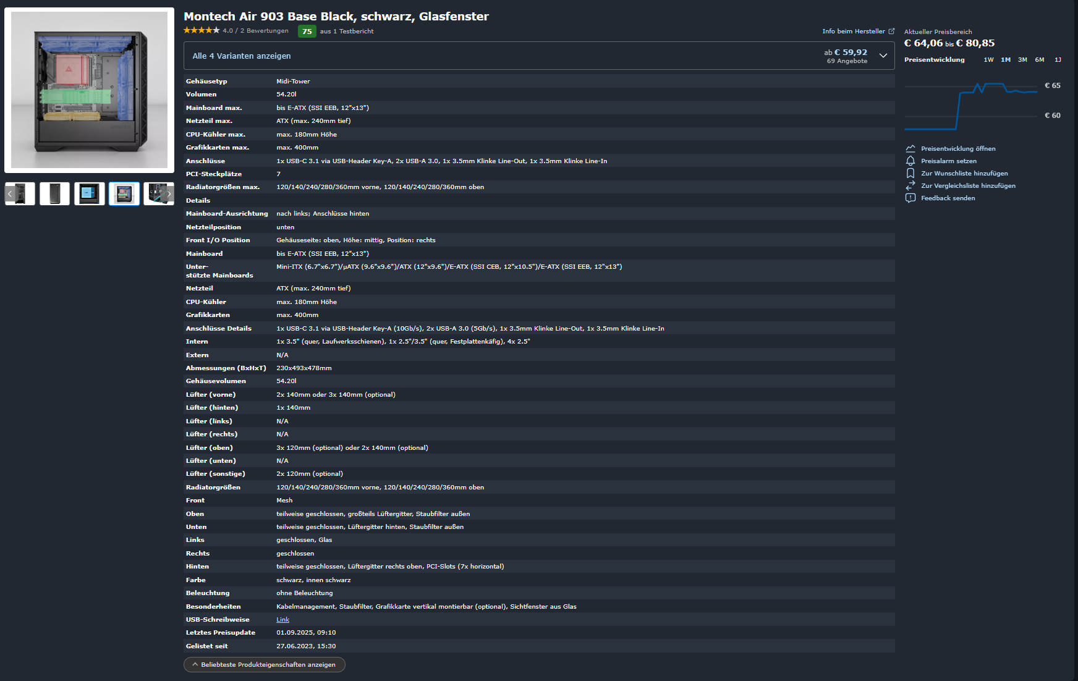Select the blue interior diagram thumbnail
This screenshot has height=681, width=1078.
pyautogui.click(x=90, y=194)
